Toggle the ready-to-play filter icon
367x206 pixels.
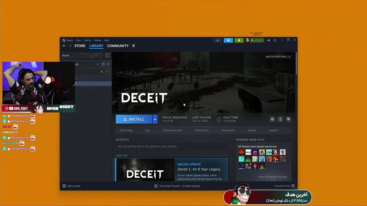click(108, 64)
